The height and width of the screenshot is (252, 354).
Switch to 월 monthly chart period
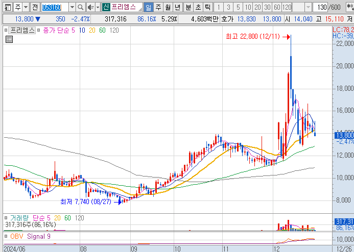[168, 8]
